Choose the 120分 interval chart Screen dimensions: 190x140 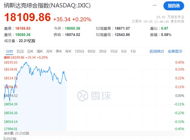[x=79, y=51]
